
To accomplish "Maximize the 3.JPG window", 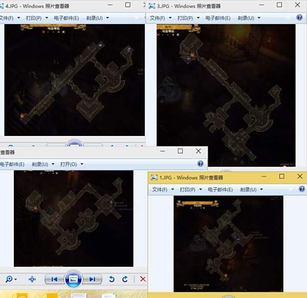I will pyautogui.click(x=279, y=5).
